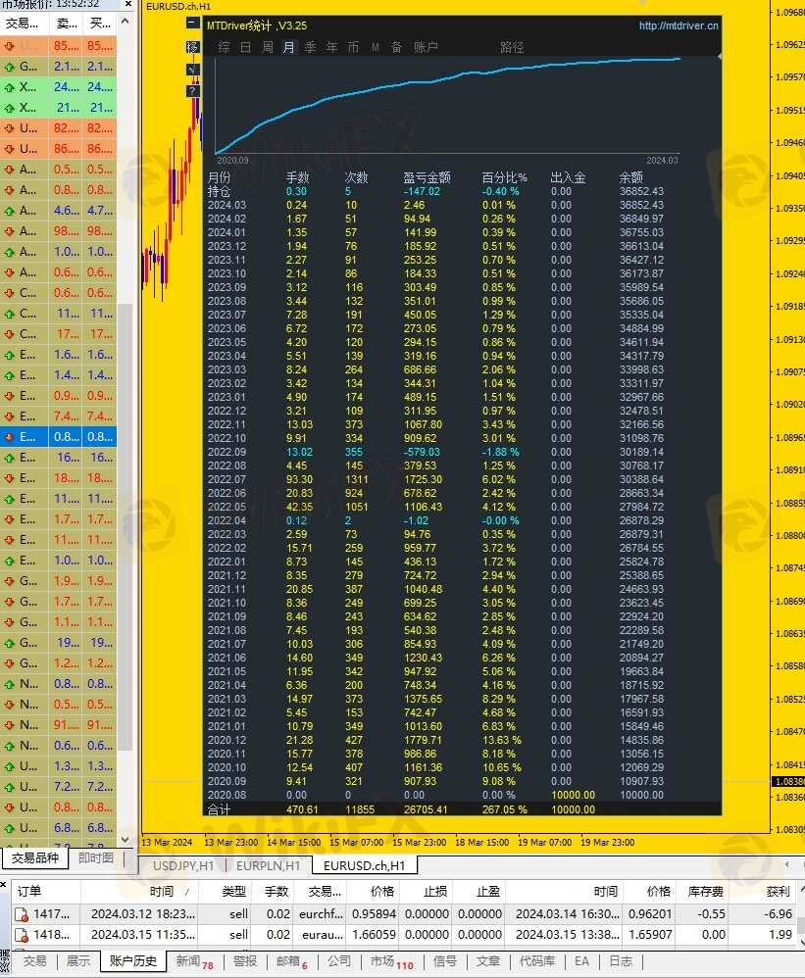Screen dimensions: 805x978
Task: Click the up arrow icon of row priced 1.3...
Action: tap(10, 766)
